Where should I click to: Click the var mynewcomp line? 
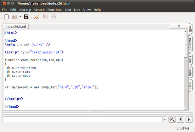pos(51,87)
